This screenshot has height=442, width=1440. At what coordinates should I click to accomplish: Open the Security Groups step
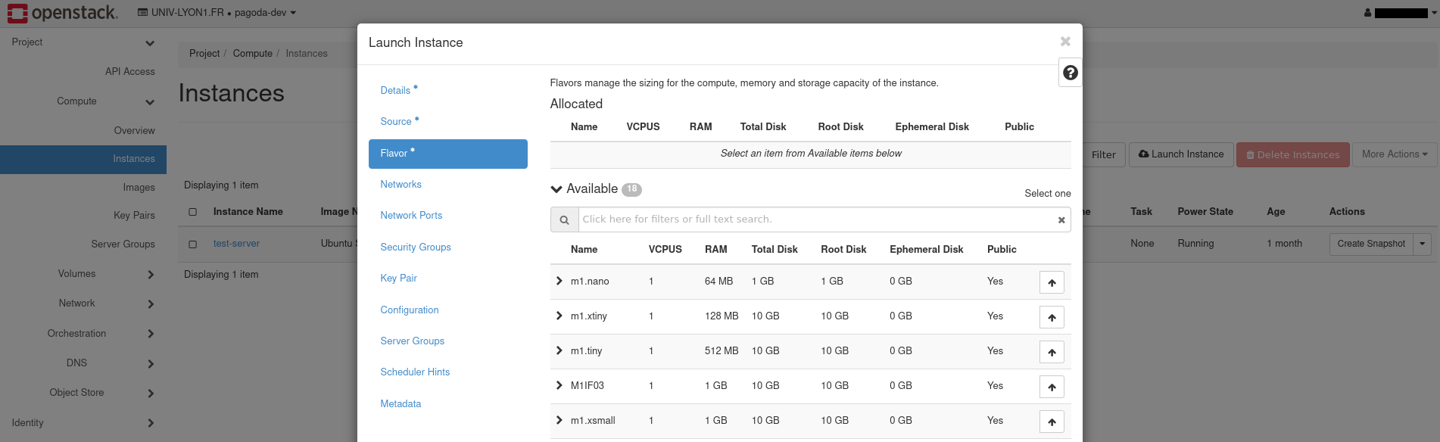point(415,247)
